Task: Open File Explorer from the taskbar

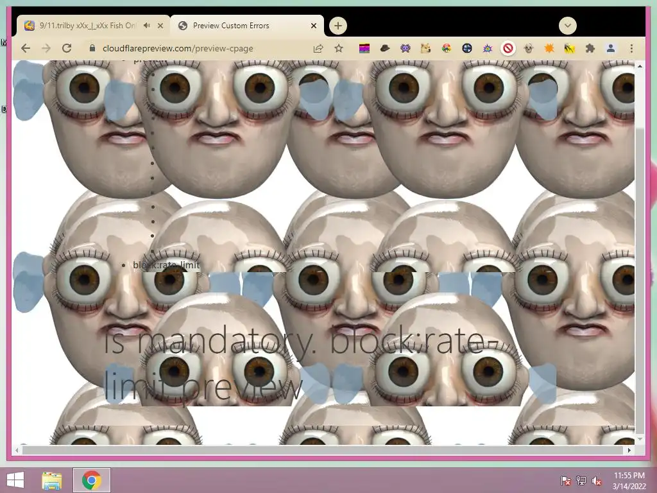Action: (x=52, y=480)
